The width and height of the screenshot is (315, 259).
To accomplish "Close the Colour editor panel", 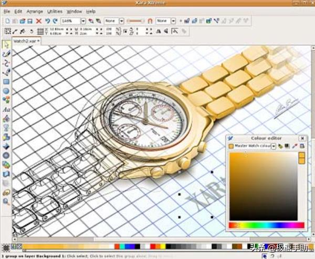I will [x=302, y=138].
